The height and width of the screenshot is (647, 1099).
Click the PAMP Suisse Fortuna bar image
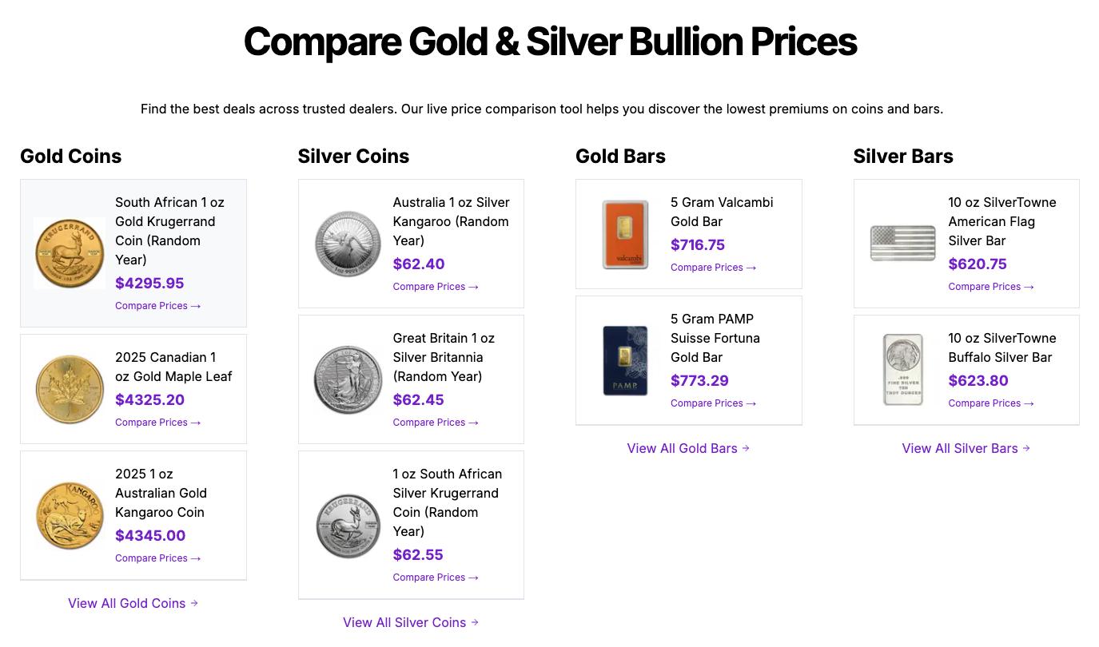tap(625, 360)
